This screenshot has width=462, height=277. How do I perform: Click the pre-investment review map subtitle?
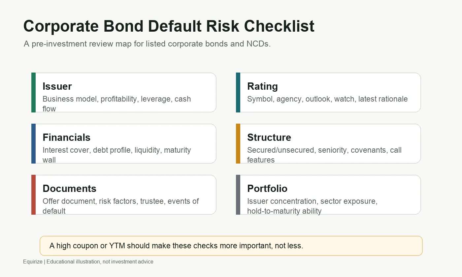point(147,44)
